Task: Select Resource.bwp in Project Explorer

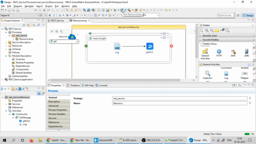Action: click(x=26, y=39)
